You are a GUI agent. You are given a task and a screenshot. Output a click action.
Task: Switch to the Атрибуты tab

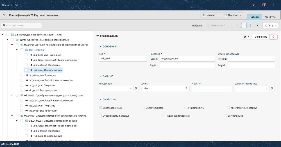[270, 17]
